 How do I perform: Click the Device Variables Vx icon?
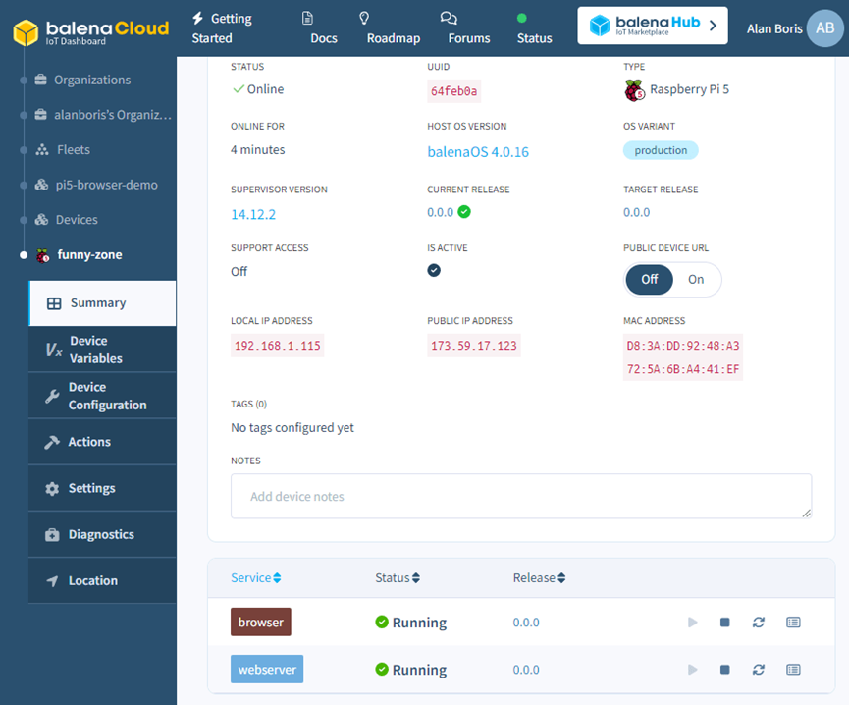tap(54, 350)
